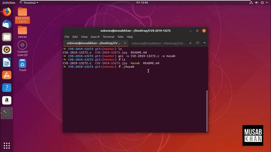This screenshot has width=271, height=152.
Task: Click the new tab icon in terminal
Action: click(198, 43)
